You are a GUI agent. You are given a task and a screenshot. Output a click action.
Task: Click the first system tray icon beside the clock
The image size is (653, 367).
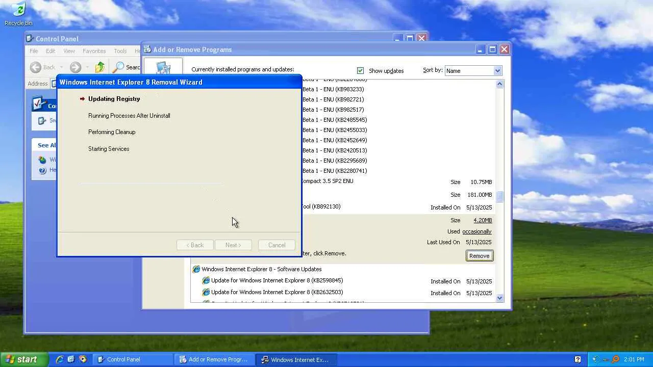(597, 359)
